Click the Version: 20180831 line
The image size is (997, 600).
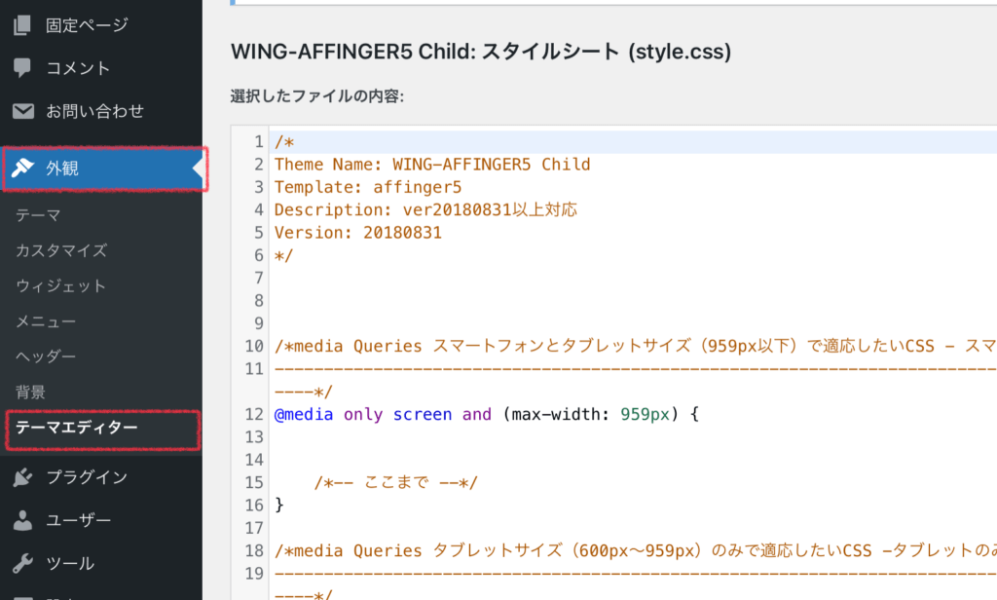pyautogui.click(x=358, y=232)
